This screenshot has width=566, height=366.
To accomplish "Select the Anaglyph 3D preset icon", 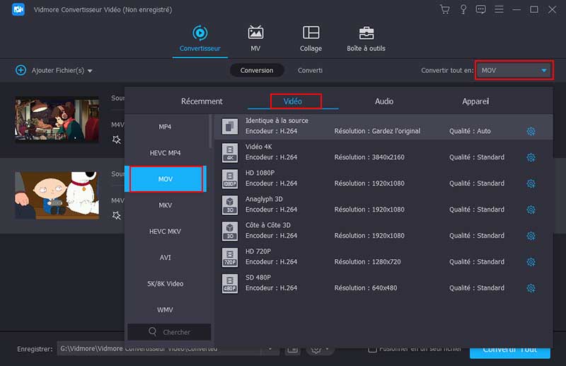I will coord(230,205).
